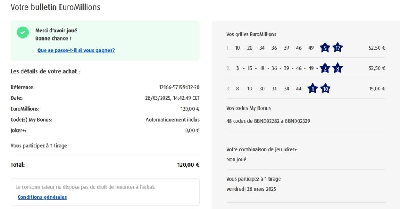The image size is (400, 209).
Task: Click the draw date vendredi 28 mars 2025
Action: click(x=251, y=189)
